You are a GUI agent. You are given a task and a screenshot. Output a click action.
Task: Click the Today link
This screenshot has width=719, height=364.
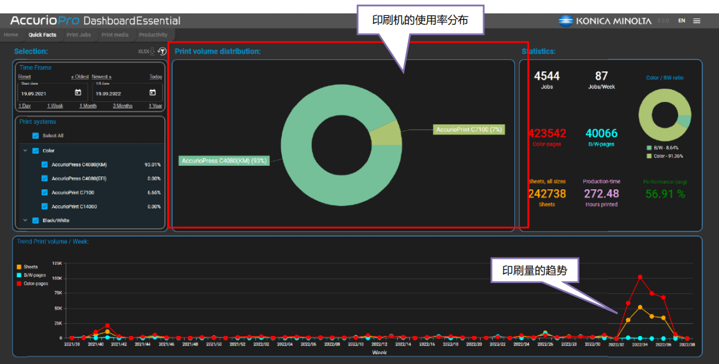(x=156, y=76)
